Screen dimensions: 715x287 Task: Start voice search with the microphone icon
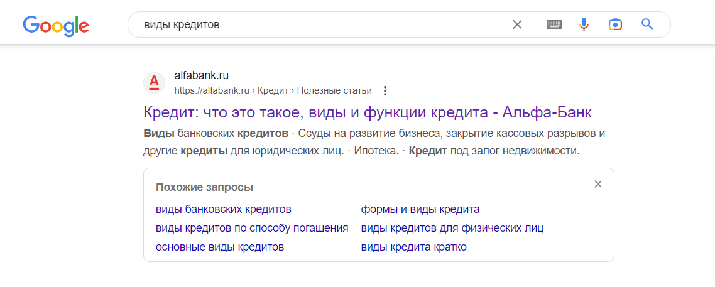(584, 24)
